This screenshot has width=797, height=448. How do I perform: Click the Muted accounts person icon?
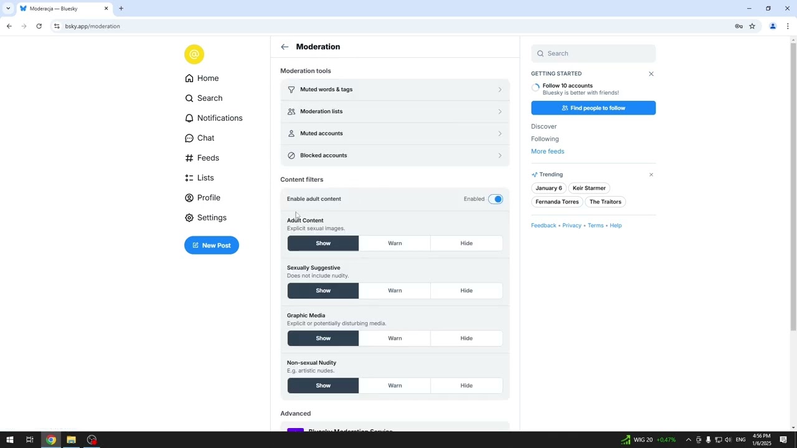coord(291,133)
